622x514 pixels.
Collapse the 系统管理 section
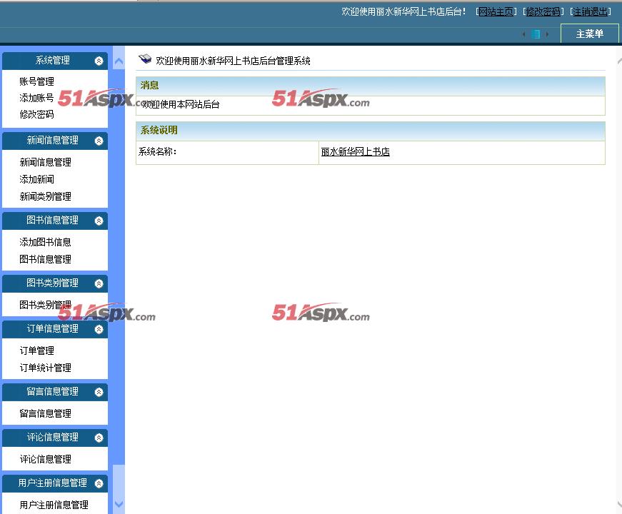(x=99, y=61)
